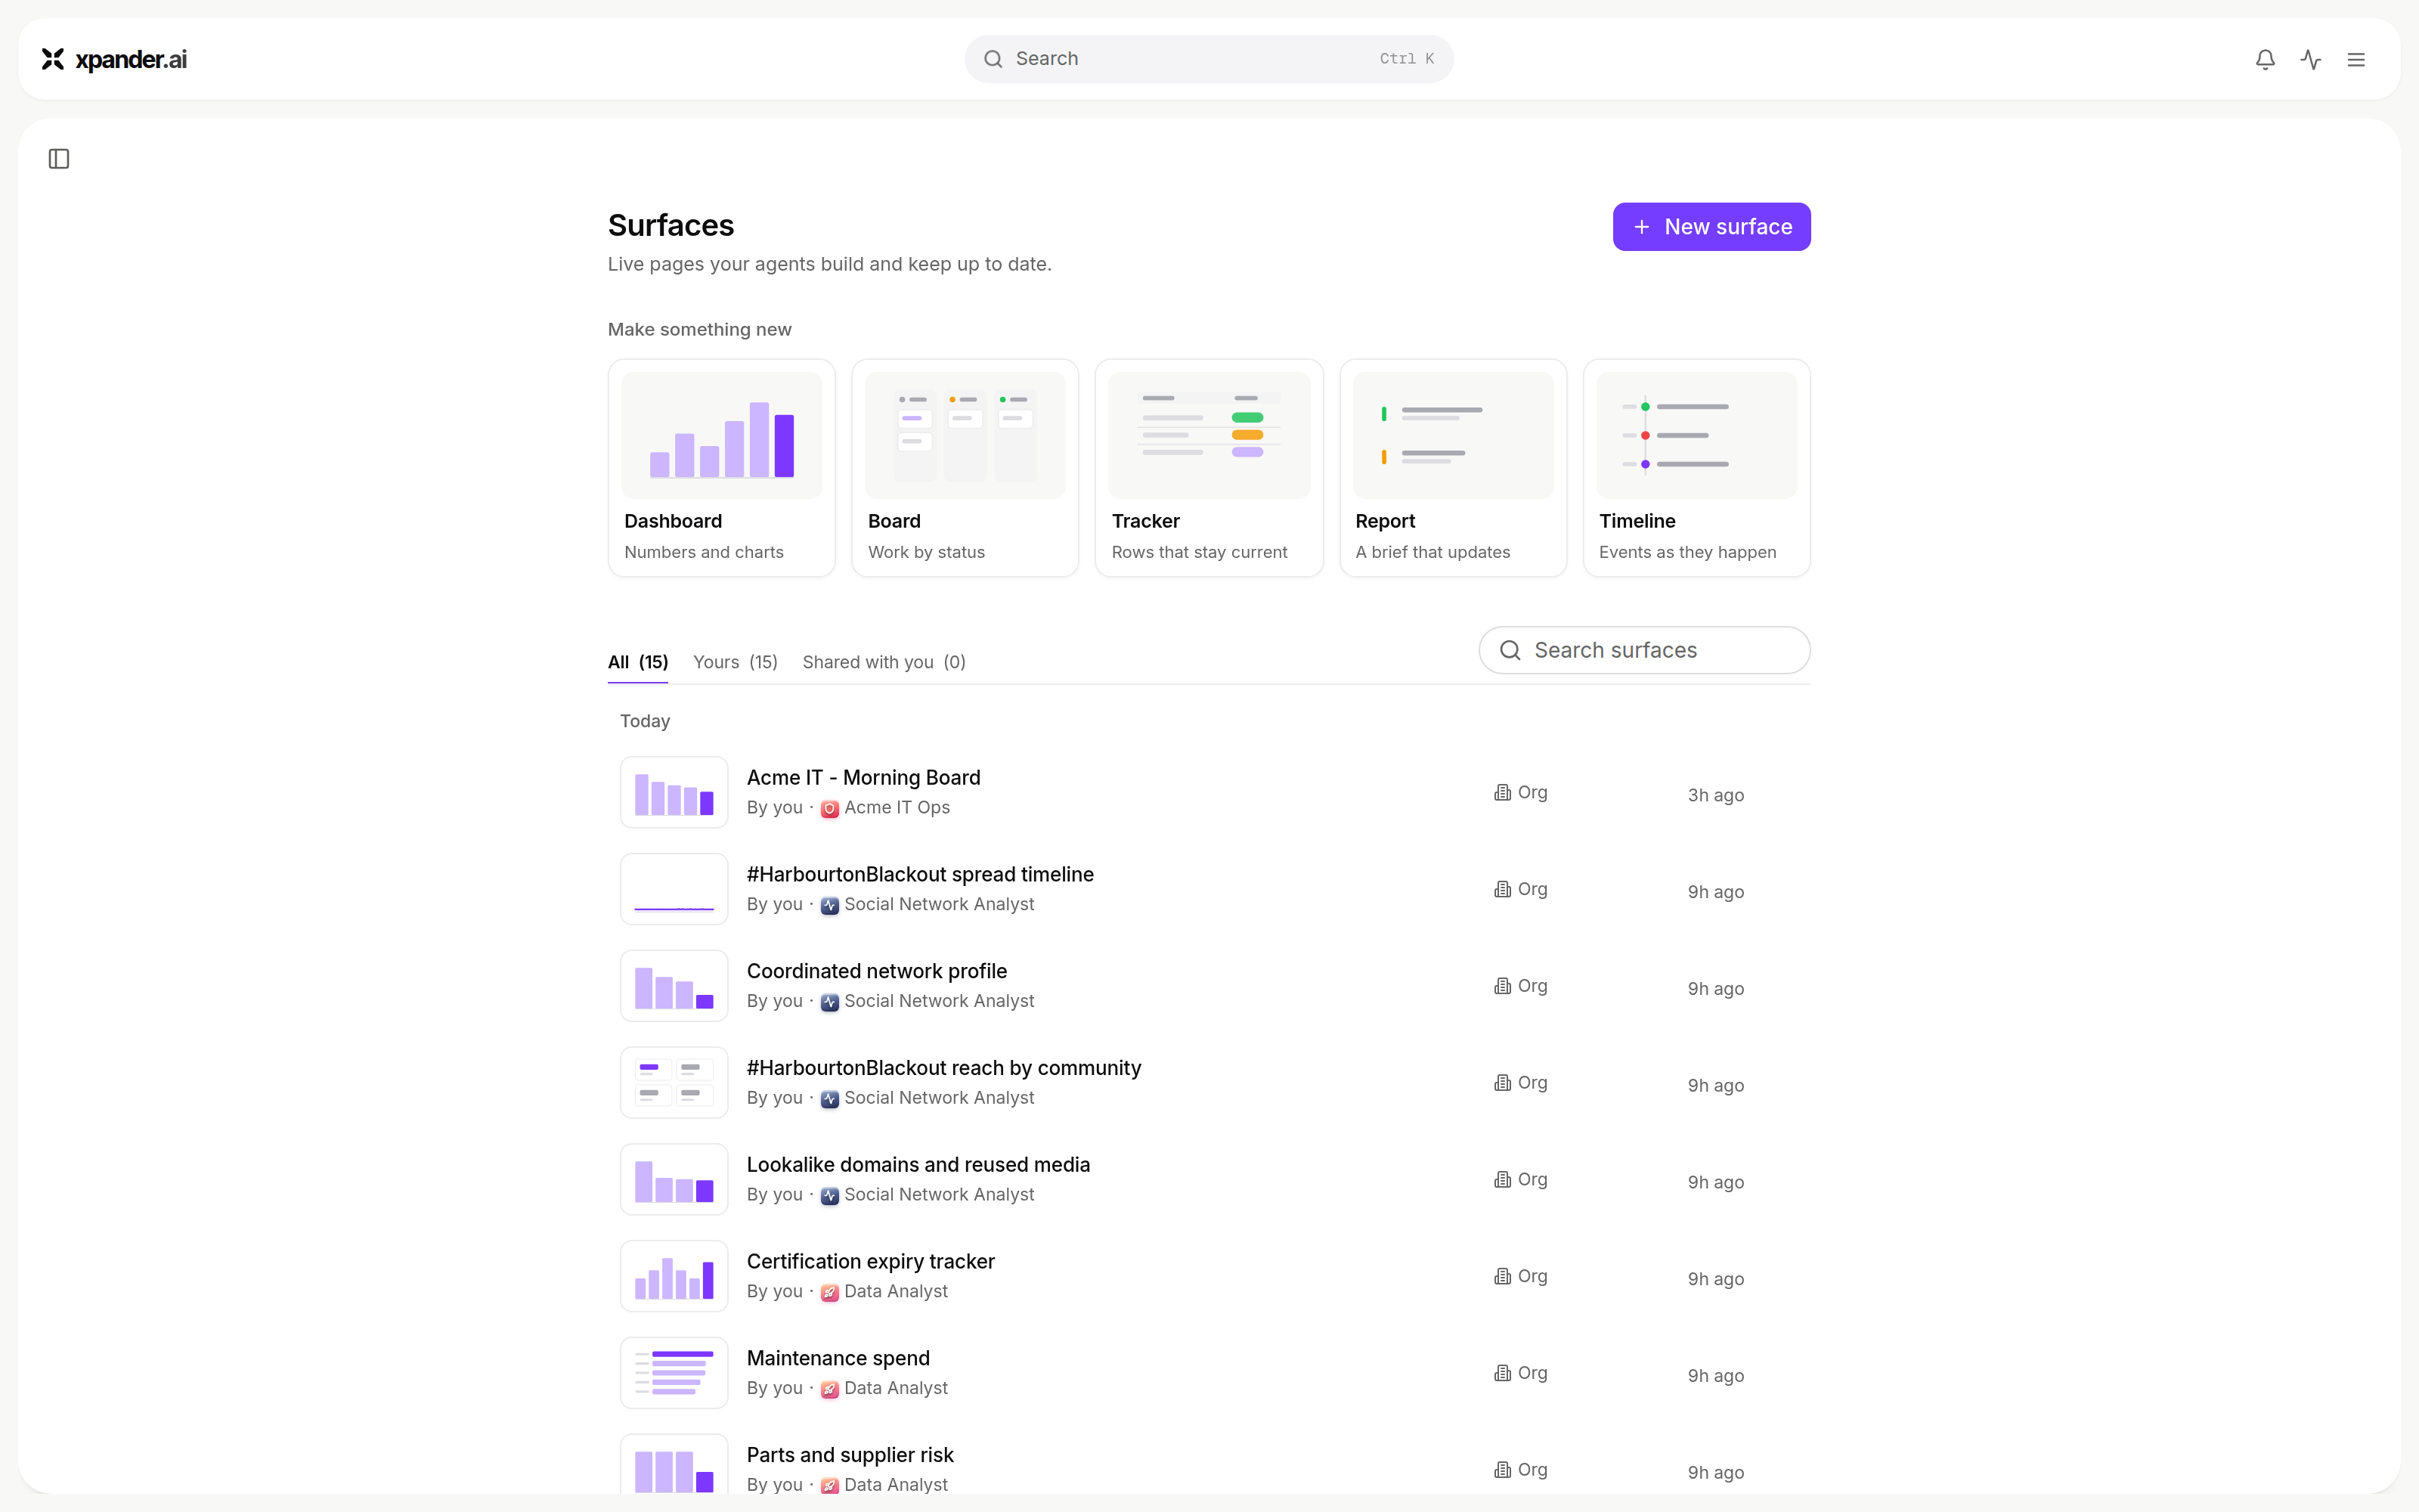Click Org icon for Certification expiry tracker
The width and height of the screenshot is (2419, 1512).
click(x=1502, y=1276)
